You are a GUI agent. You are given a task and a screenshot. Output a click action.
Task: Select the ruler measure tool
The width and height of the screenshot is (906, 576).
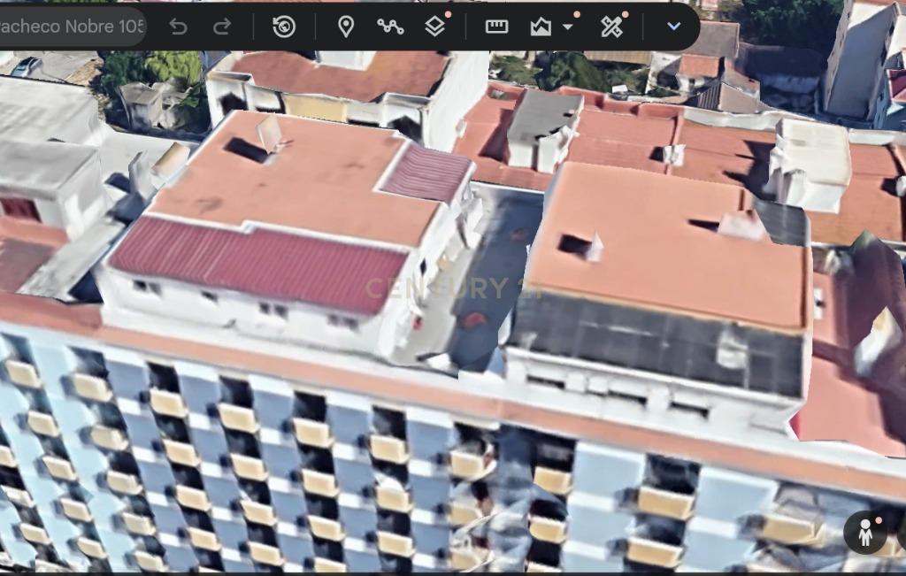tap(496, 27)
